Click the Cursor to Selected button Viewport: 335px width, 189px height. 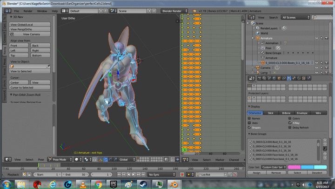[30, 88]
